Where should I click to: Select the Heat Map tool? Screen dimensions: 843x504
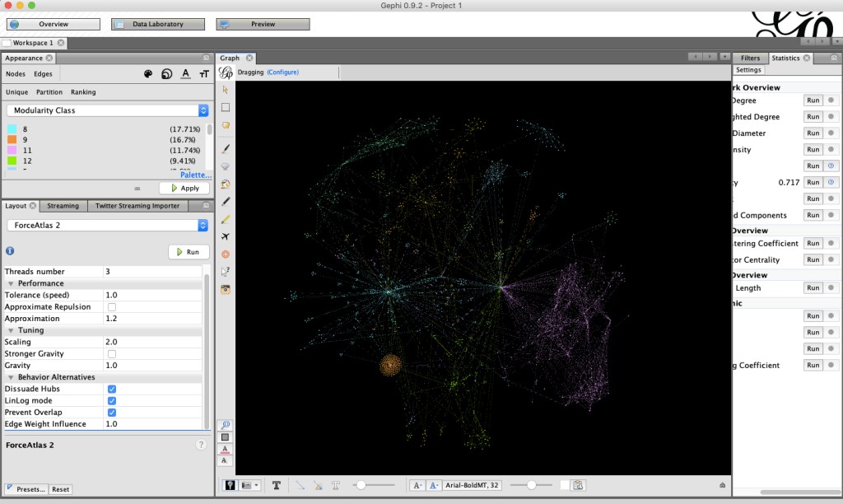coord(226,254)
